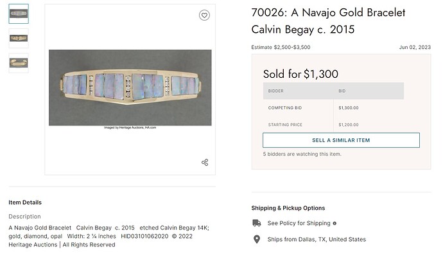Click the Competing Bid row
Screen dimensions: 443x254
coord(333,108)
